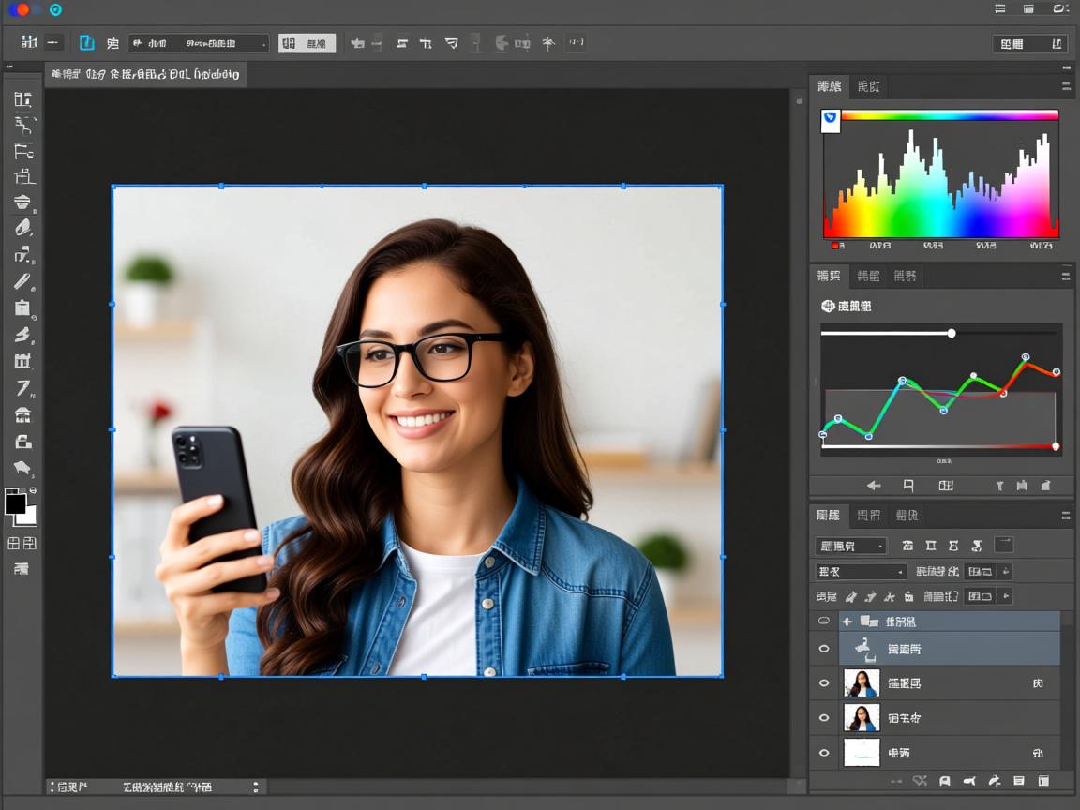Select the topmost tool in the left toolbar
This screenshot has width=1080, height=810.
[23, 100]
